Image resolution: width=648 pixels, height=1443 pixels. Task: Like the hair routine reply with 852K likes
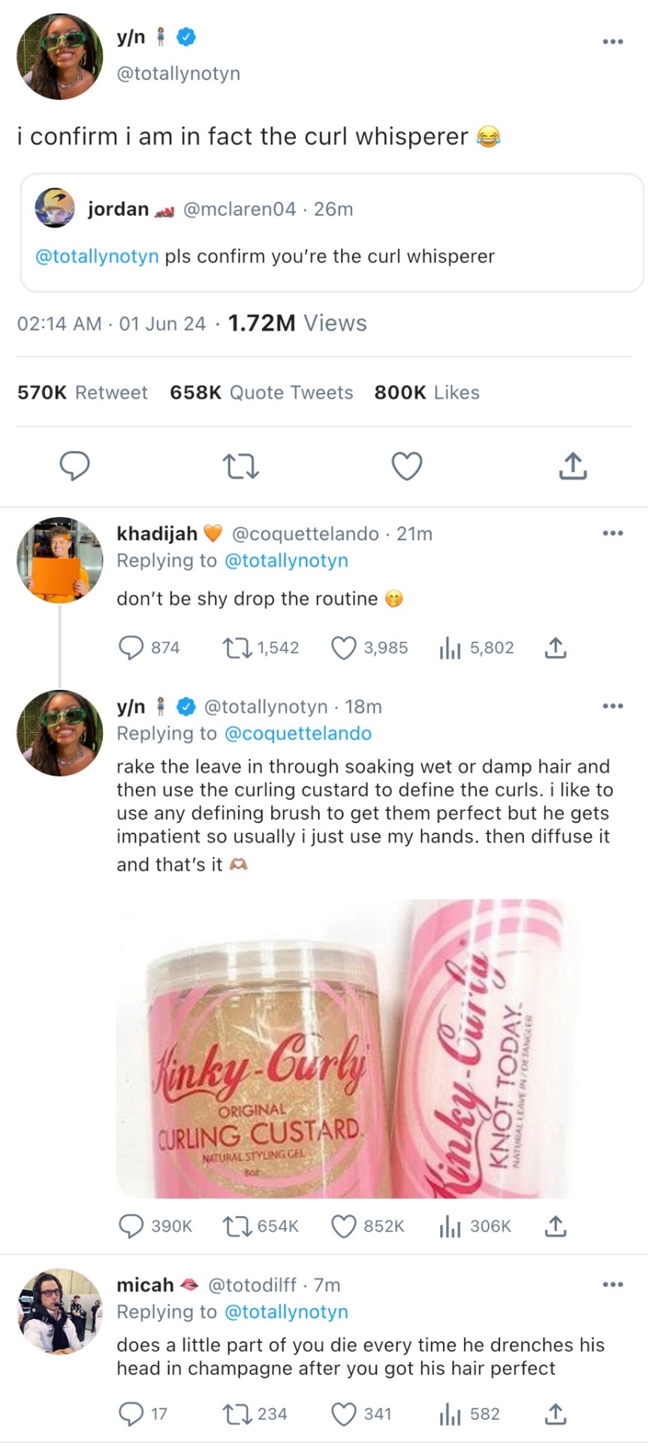tap(344, 1226)
